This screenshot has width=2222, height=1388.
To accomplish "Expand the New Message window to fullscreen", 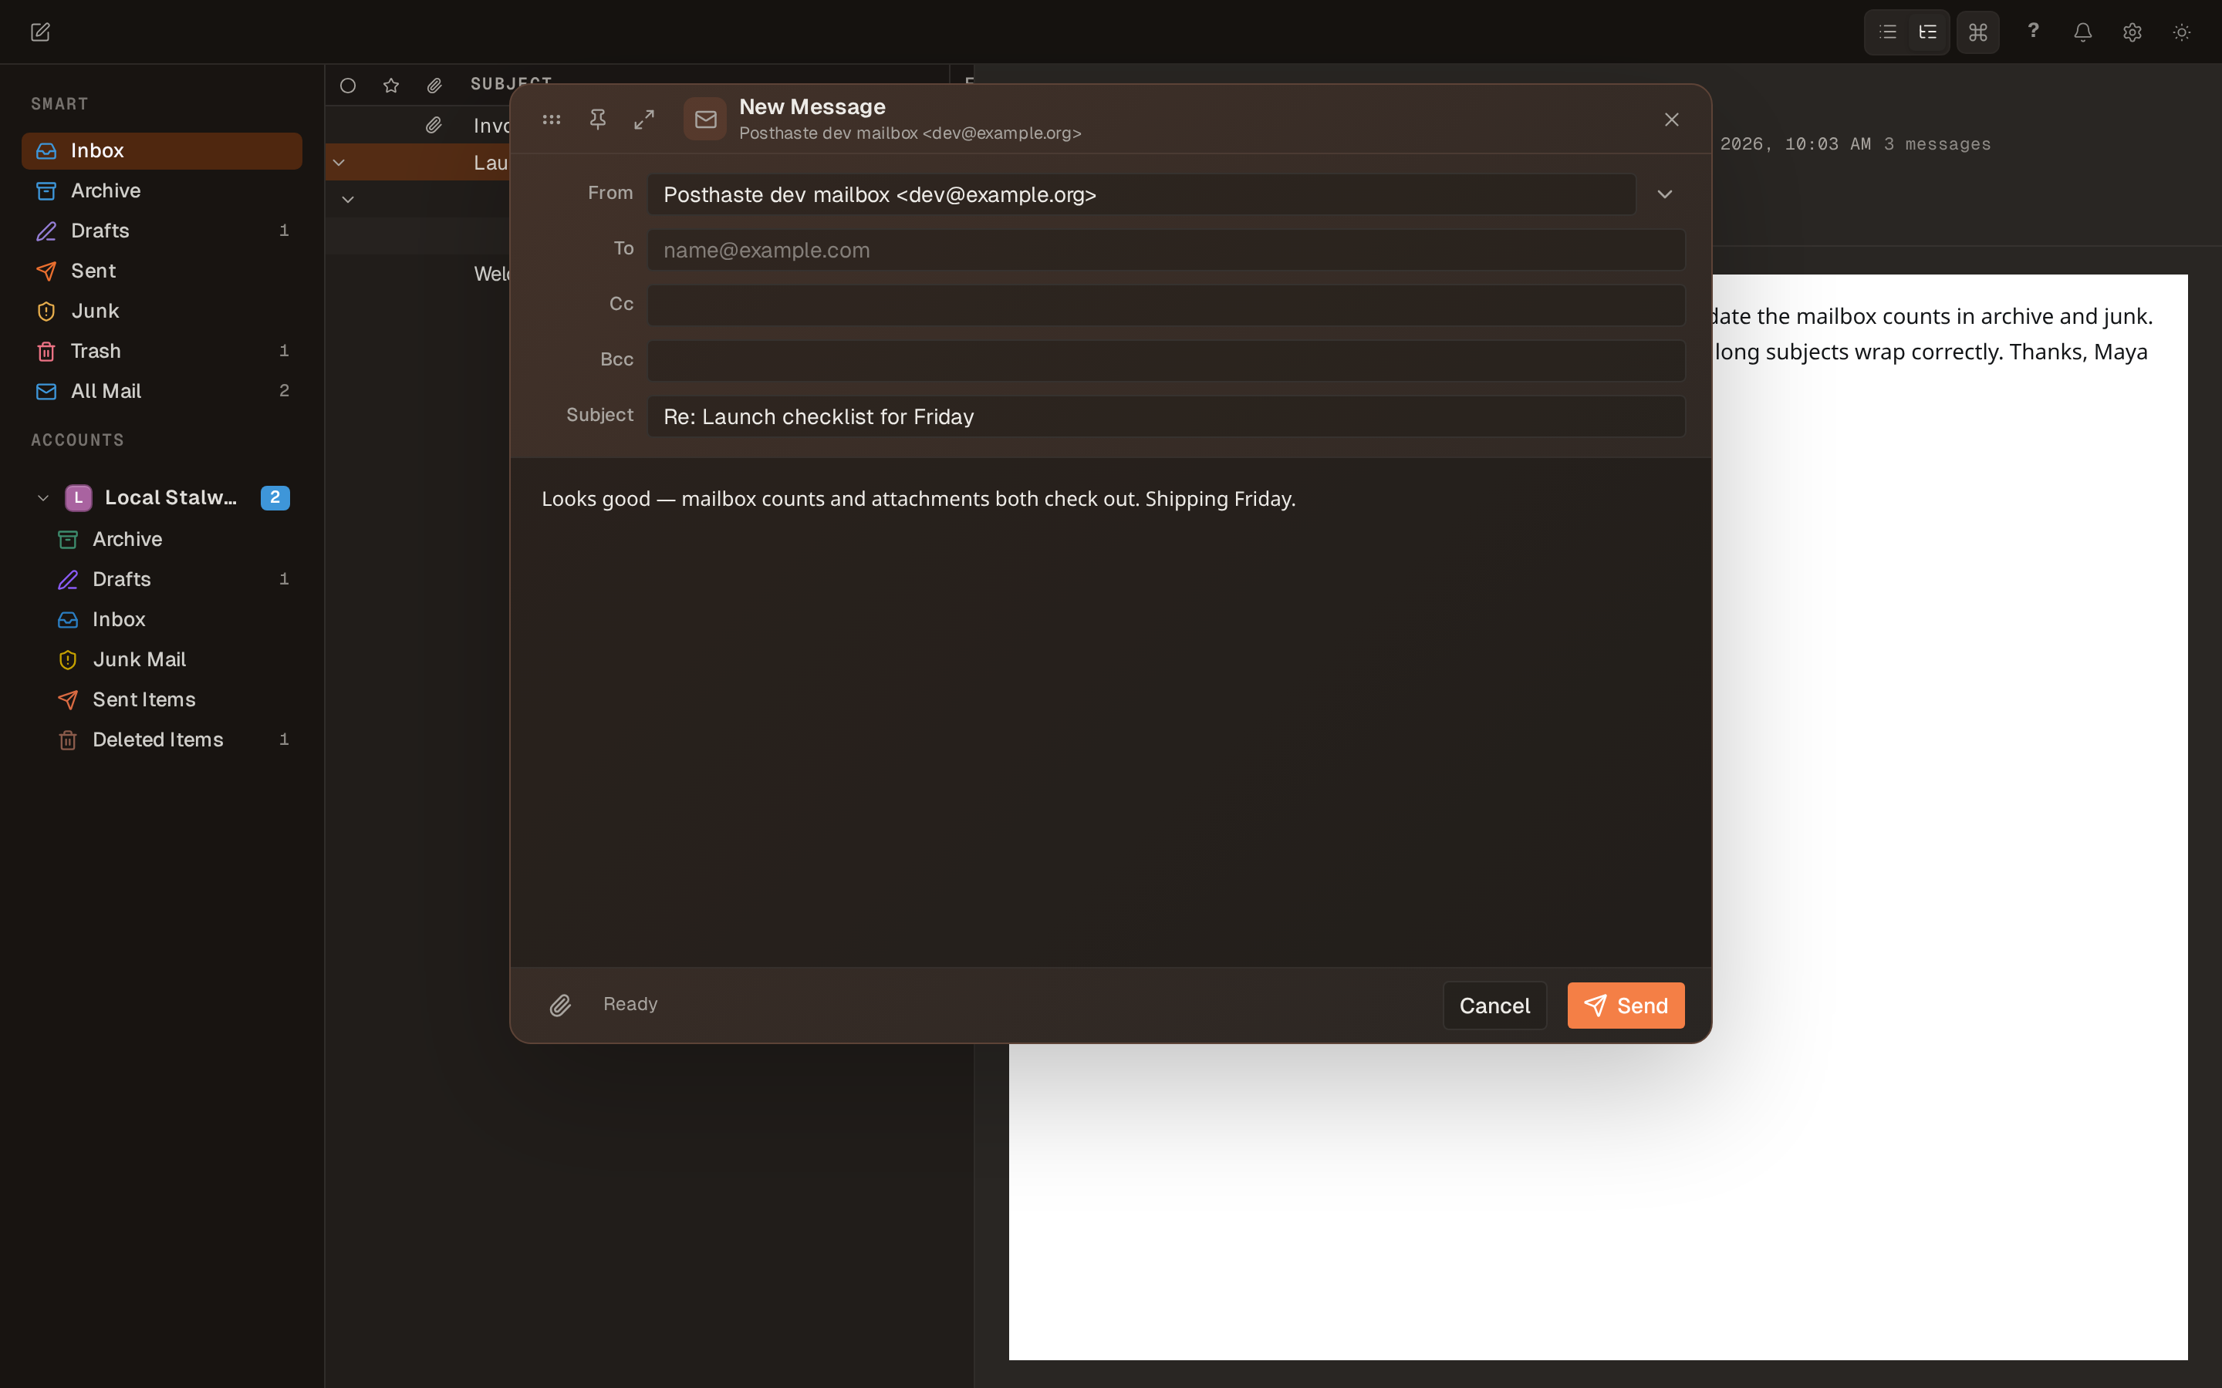I will click(644, 120).
